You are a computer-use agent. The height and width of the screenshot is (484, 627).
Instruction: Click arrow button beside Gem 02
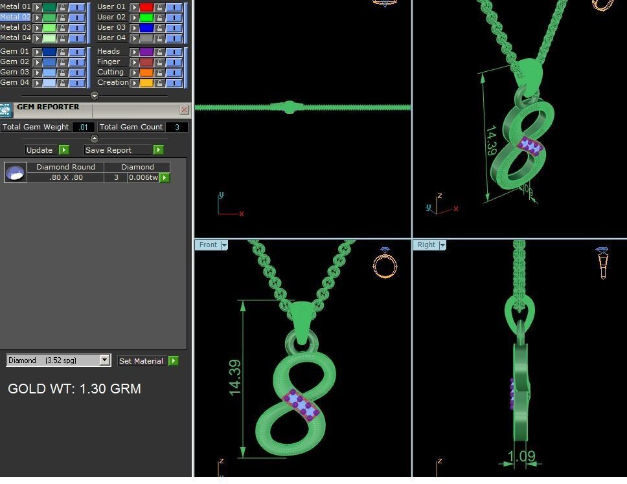pos(37,62)
